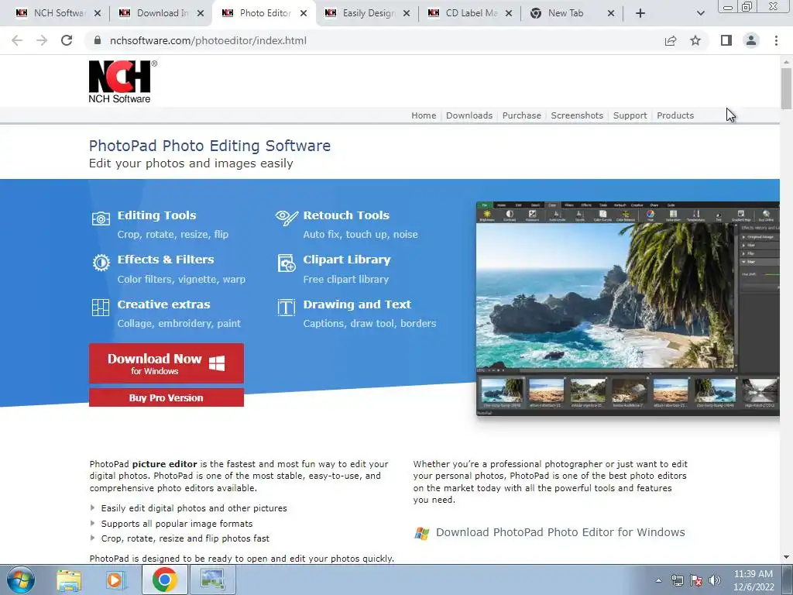Reload the page with the refresh icon
Viewport: 793px width, 595px height.
click(x=67, y=40)
